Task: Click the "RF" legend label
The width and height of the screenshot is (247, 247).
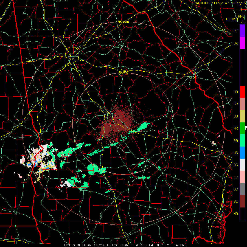Action: coord(235,31)
